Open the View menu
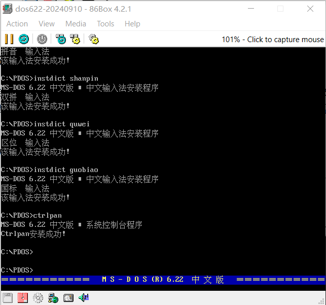326x305 pixels. tap(47, 24)
